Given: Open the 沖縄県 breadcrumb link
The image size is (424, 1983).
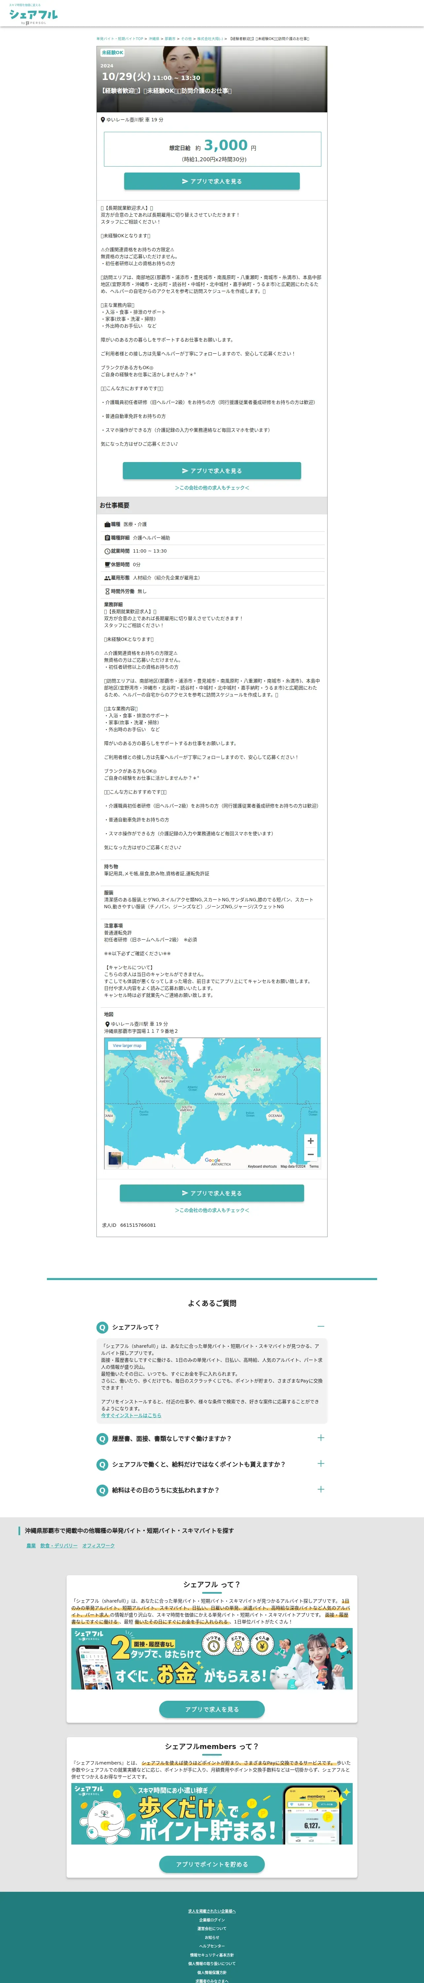Looking at the screenshot, I should pos(154,38).
